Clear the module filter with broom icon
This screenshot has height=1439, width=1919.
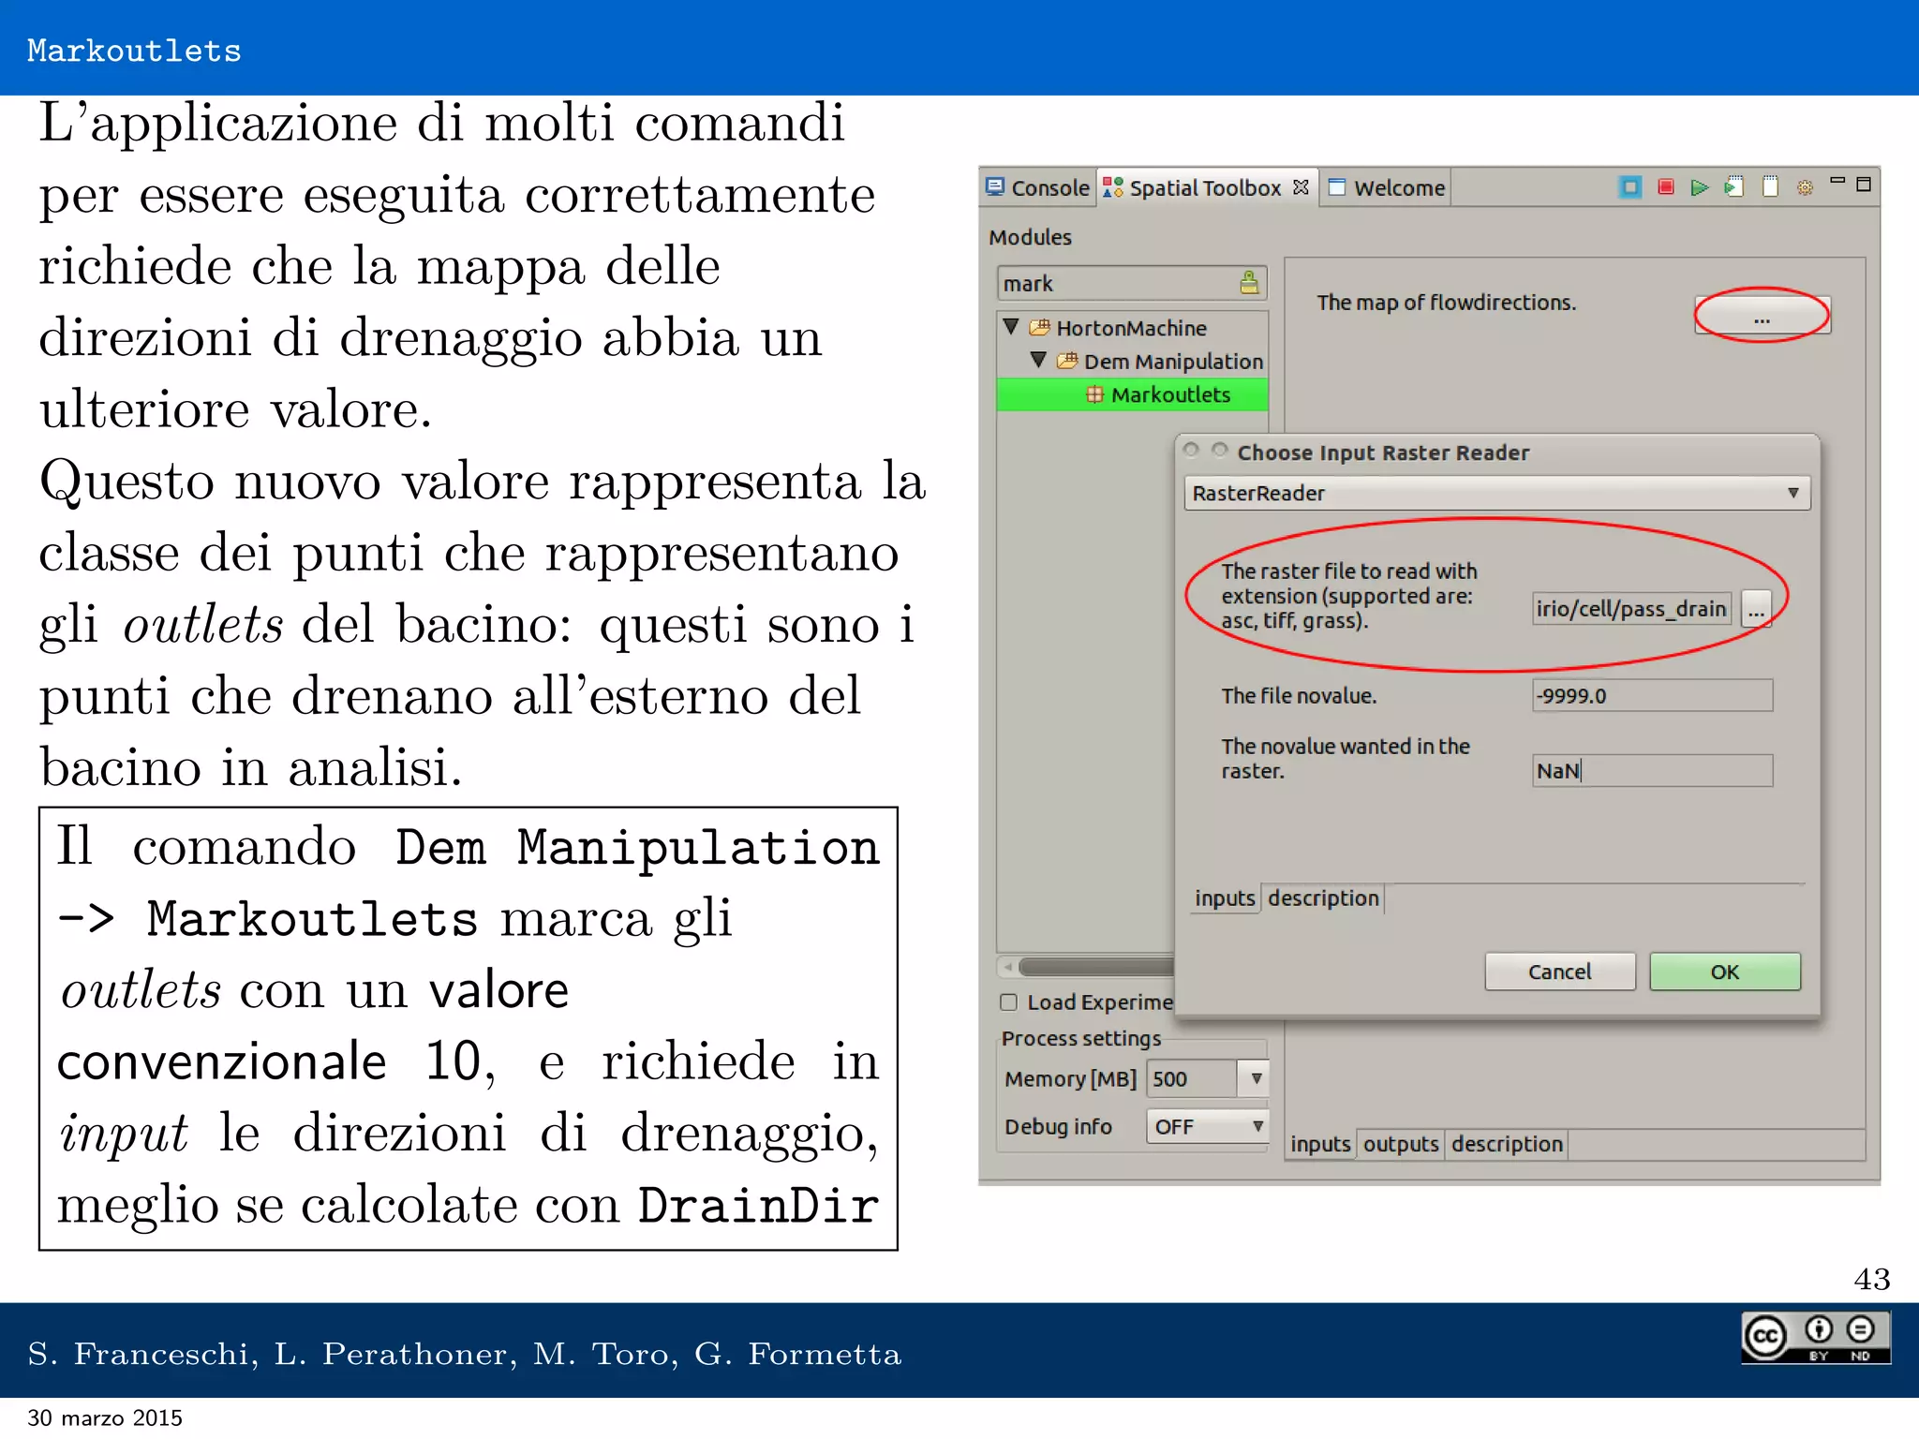[x=1249, y=282]
